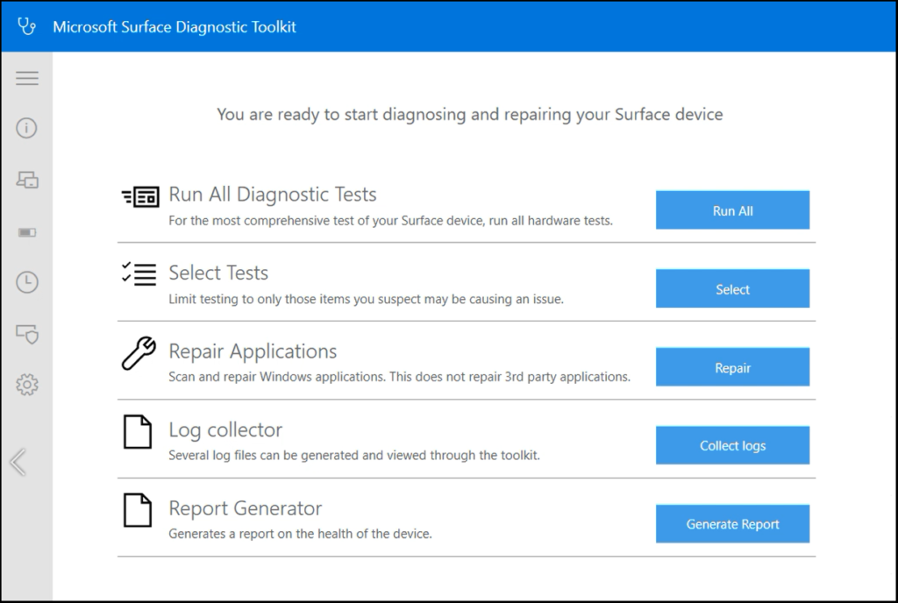Click the Repair Applications heading
Viewport: 898px width, 603px height.
[253, 351]
